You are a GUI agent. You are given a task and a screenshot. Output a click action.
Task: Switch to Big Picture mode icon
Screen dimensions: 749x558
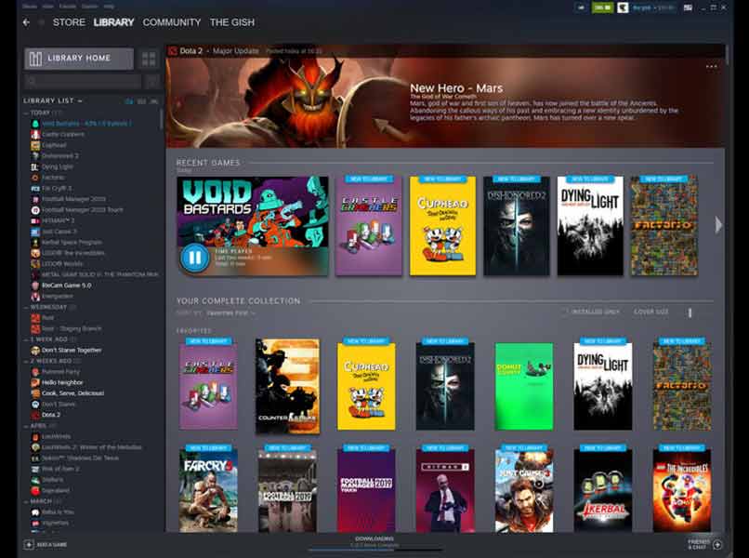tap(688, 7)
